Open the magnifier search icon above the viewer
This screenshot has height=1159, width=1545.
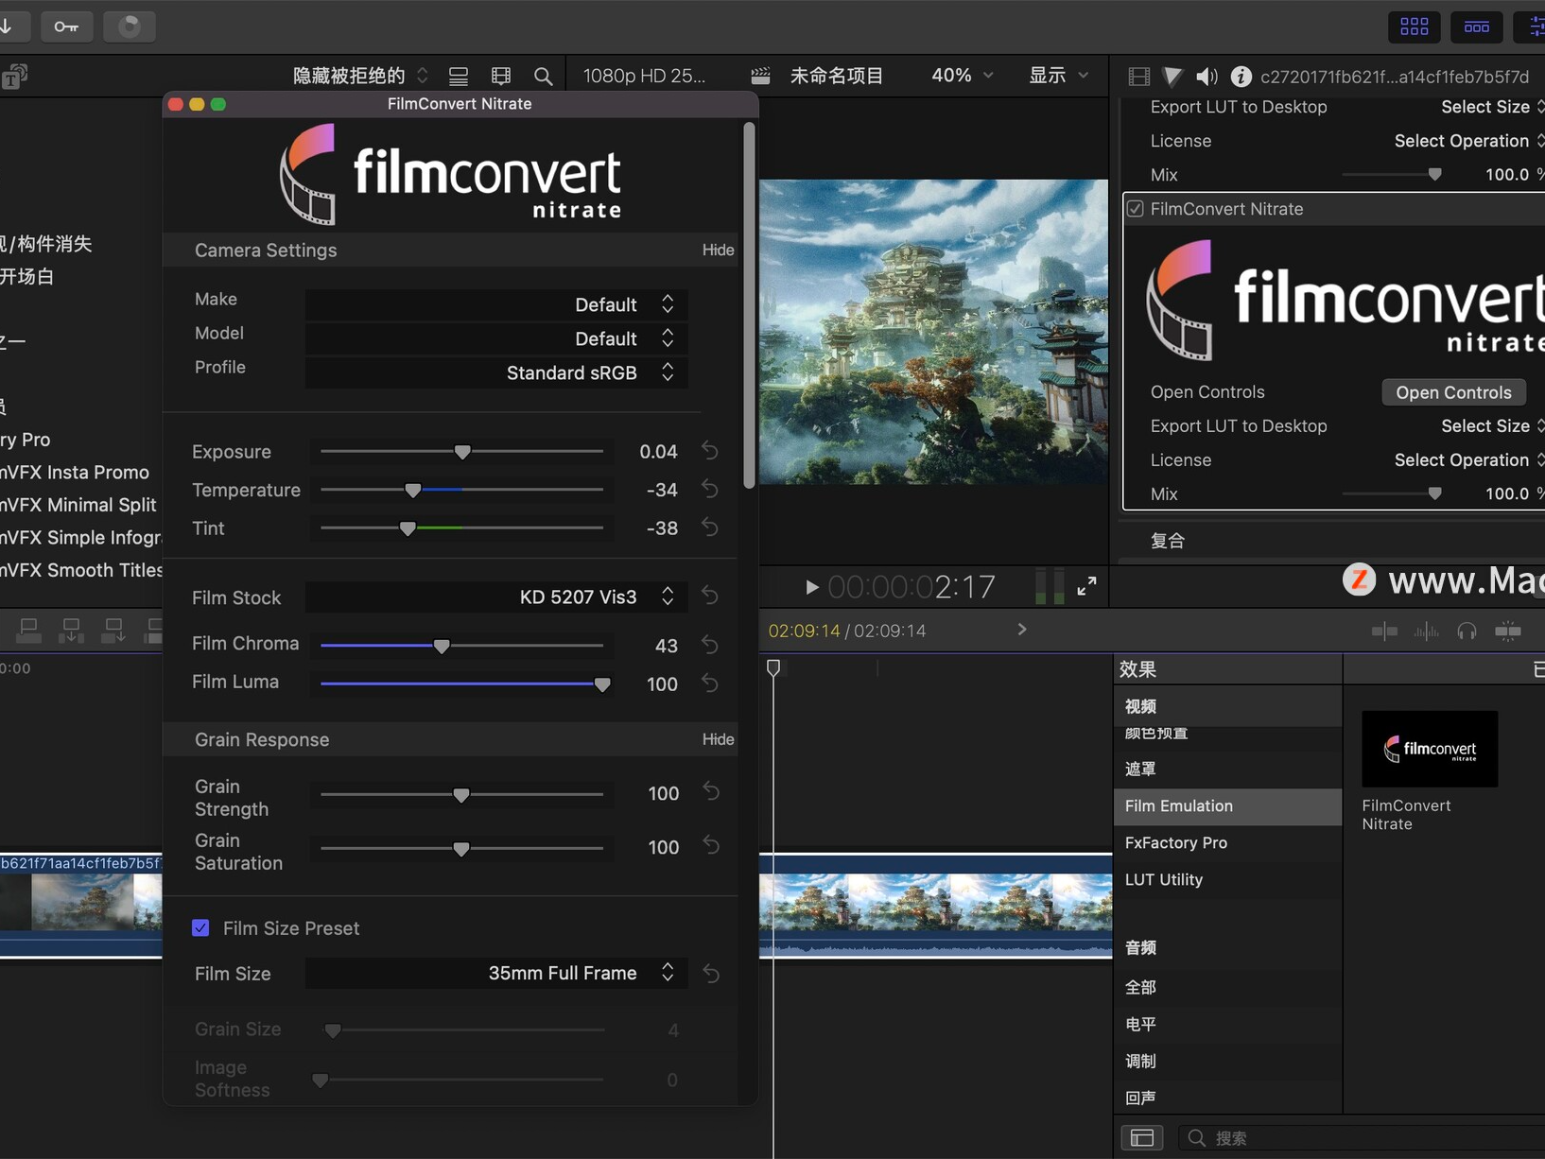point(544,76)
